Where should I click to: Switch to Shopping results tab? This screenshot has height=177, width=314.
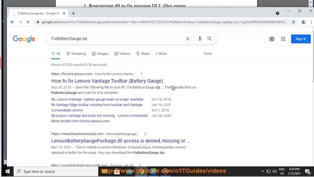coord(76,54)
